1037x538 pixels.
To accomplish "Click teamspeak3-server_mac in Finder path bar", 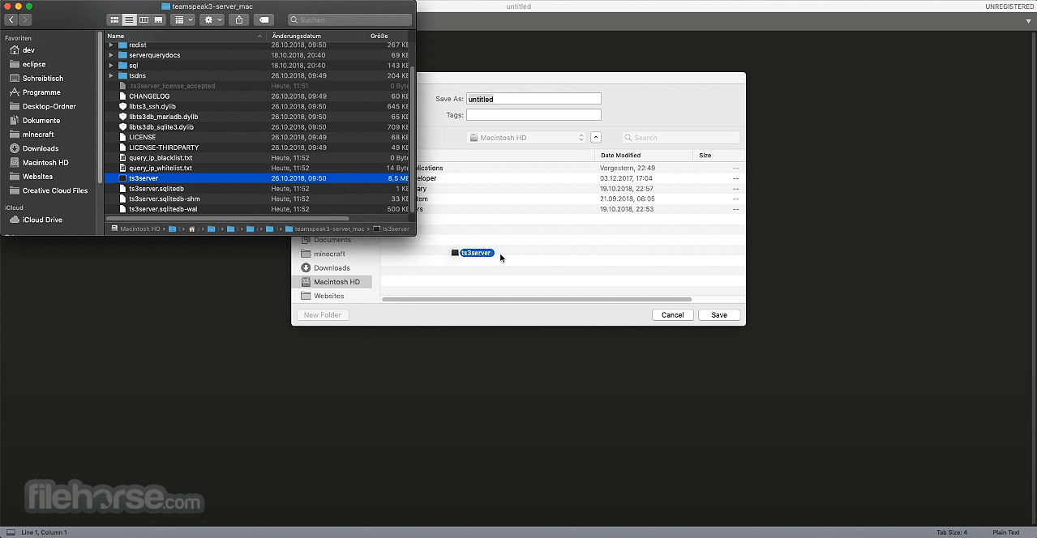I will [324, 229].
